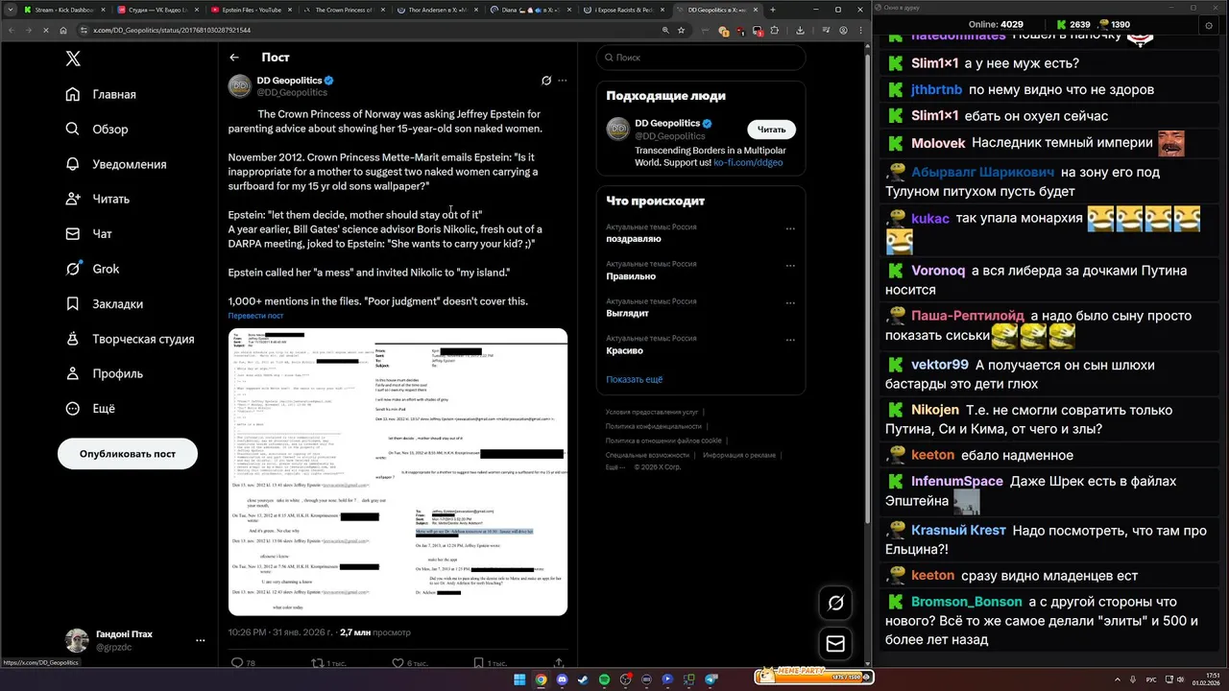Open the post author's avatar
Image resolution: width=1229 pixels, height=691 pixels.
click(x=239, y=86)
